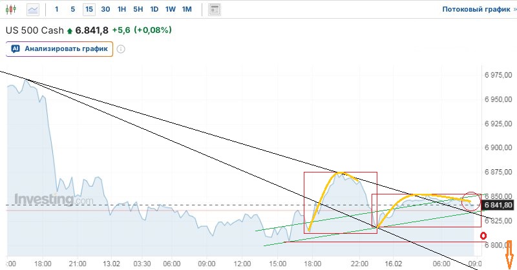Viewport: 517px width, 270px height.
Task: Choose the 1D interval
Action: pos(154,10)
